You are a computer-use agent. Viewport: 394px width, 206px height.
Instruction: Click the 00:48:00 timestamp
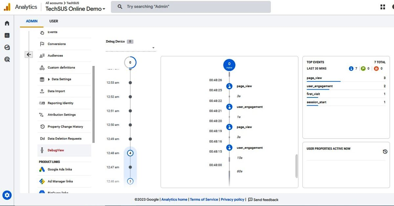click(x=216, y=165)
